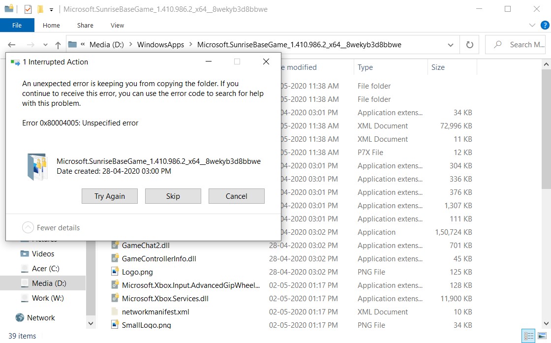Image resolution: width=551 pixels, height=343 pixels.
Task: Go up one folder level
Action: click(x=58, y=45)
